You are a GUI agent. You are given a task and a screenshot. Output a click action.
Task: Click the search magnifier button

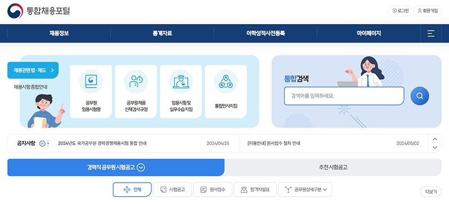419,96
